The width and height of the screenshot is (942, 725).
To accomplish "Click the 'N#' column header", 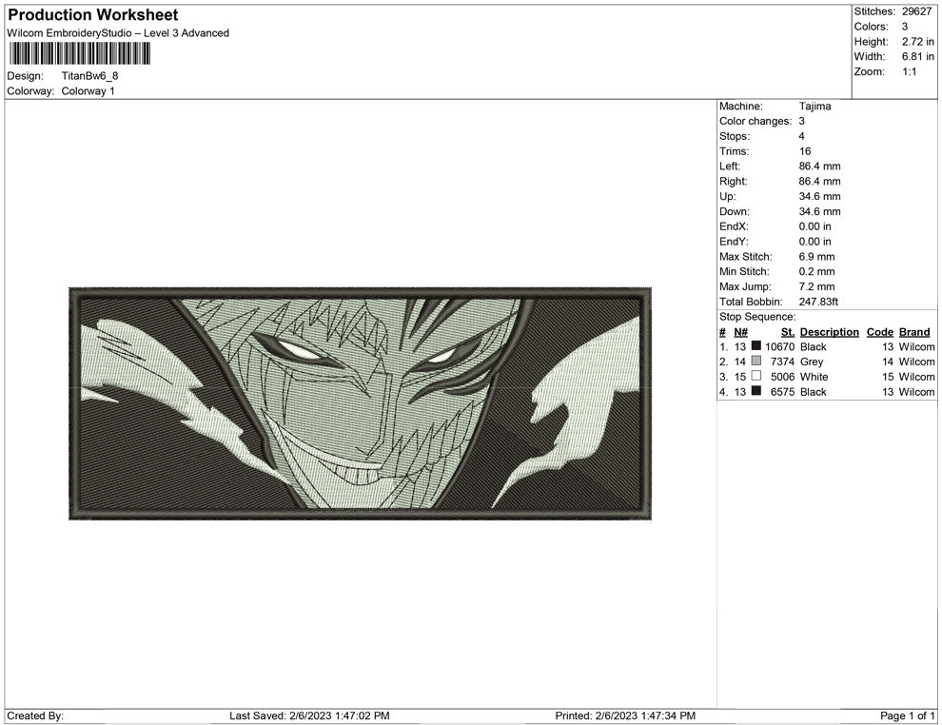I will click(x=740, y=332).
